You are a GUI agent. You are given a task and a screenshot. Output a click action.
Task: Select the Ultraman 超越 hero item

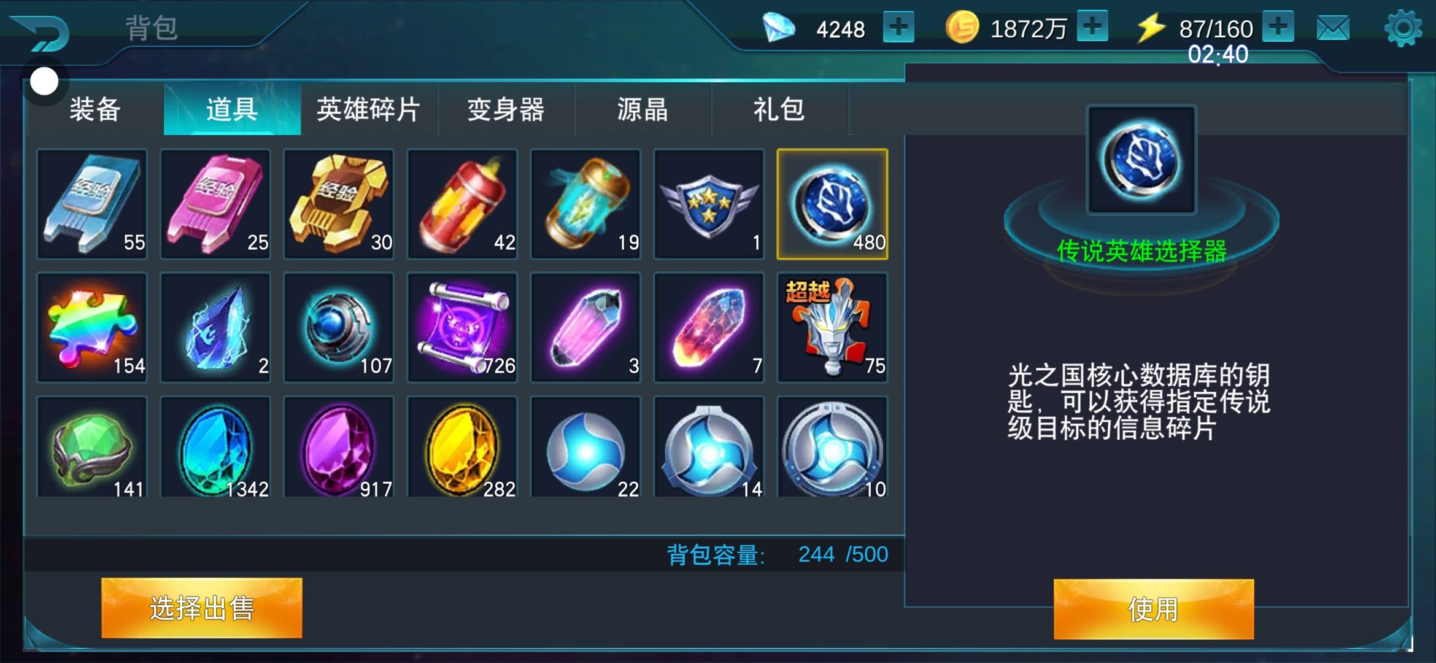pos(832,327)
